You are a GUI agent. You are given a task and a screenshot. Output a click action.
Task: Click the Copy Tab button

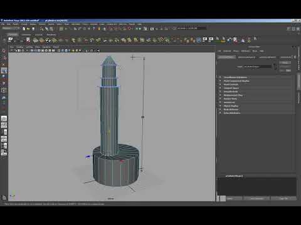pyautogui.click(x=283, y=198)
